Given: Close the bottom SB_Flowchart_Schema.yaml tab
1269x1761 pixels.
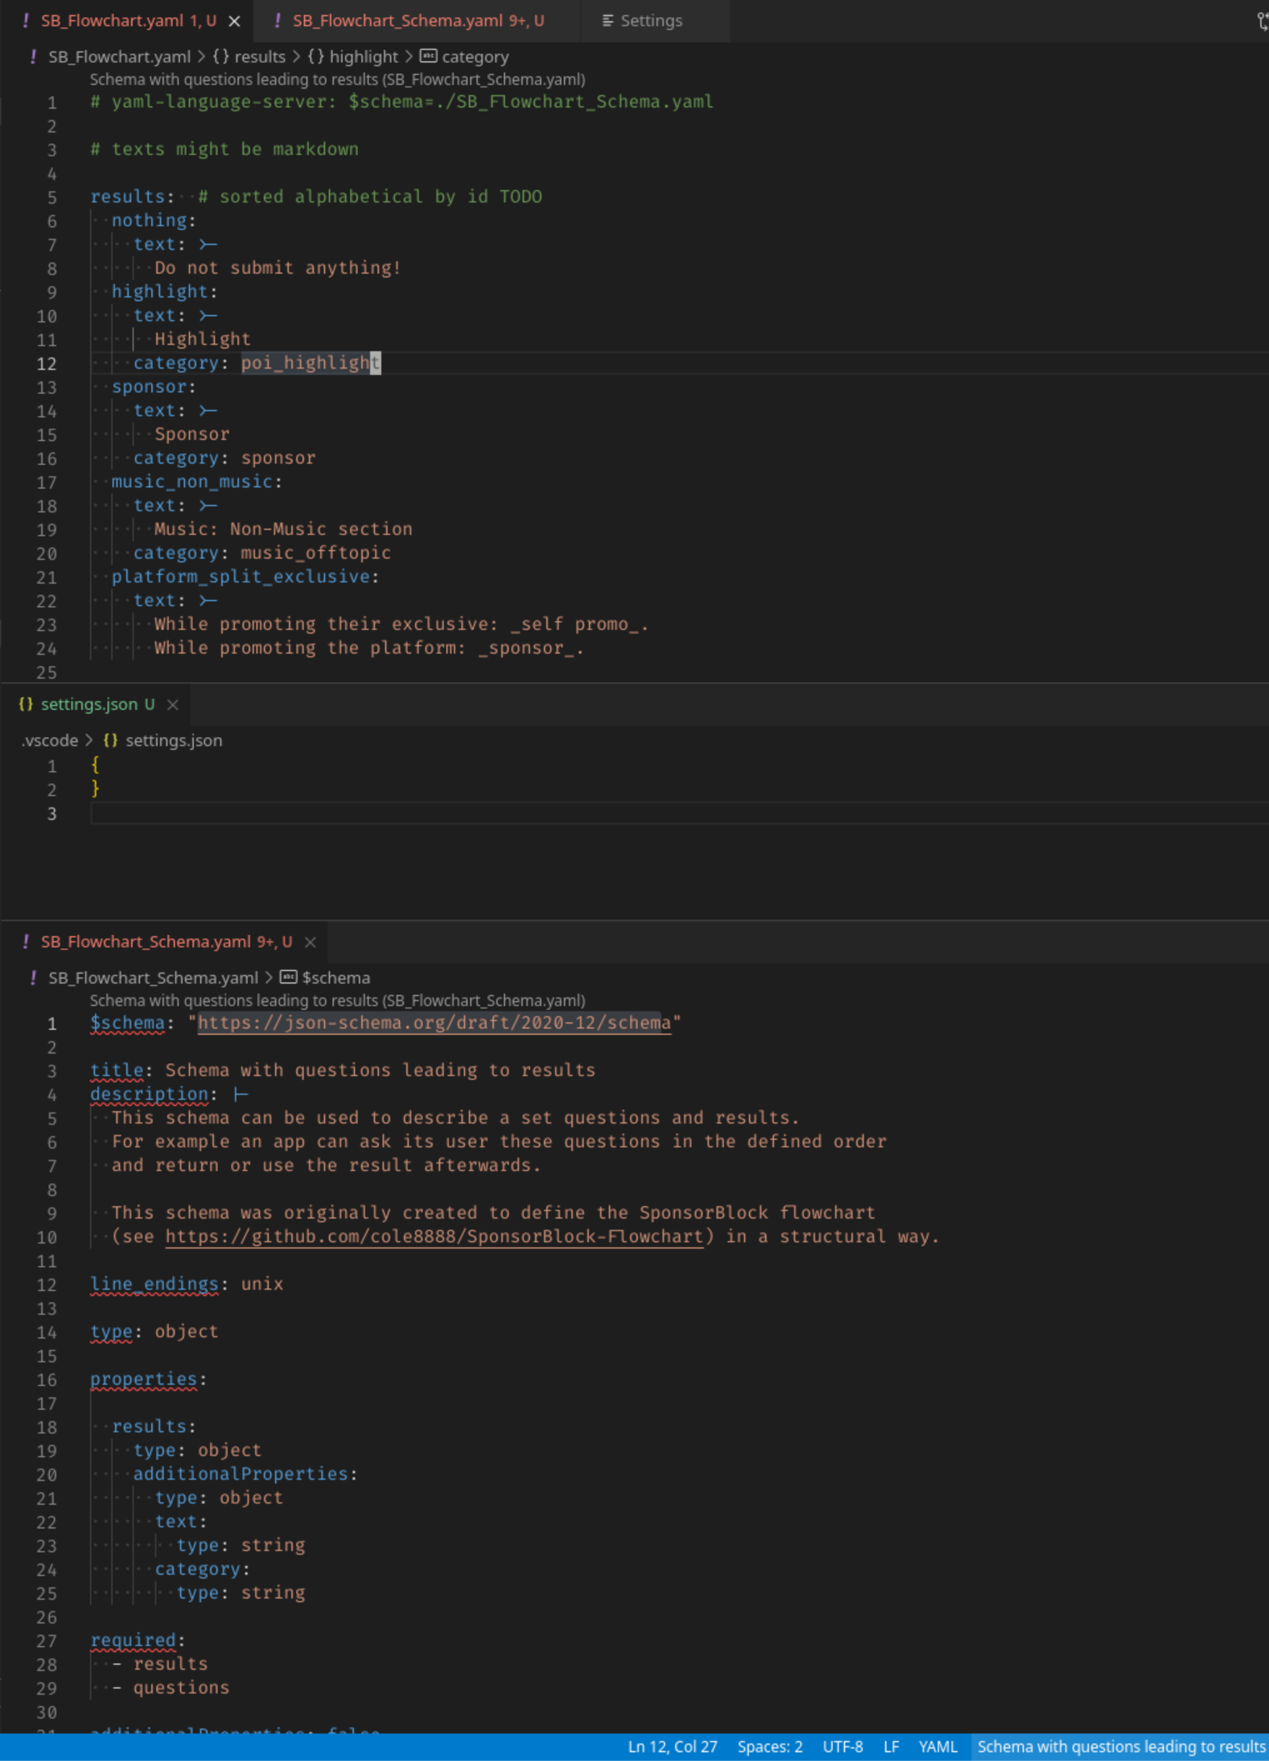Looking at the screenshot, I should (x=311, y=942).
